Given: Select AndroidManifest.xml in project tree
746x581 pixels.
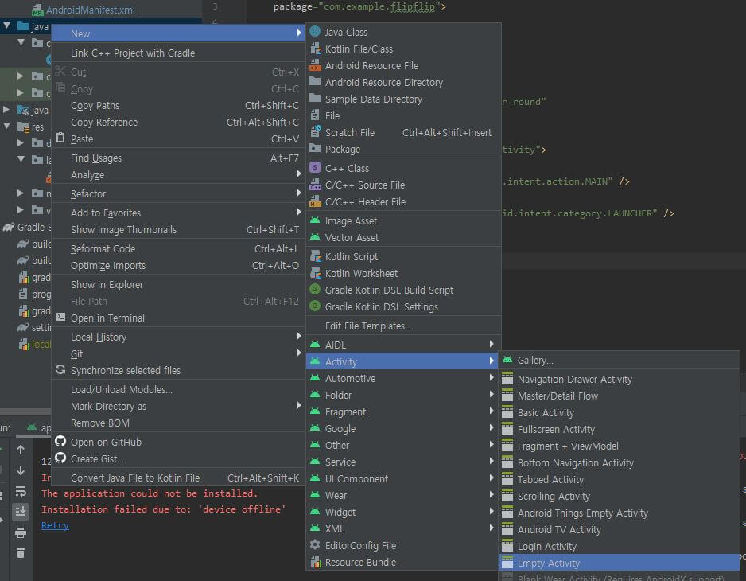Looking at the screenshot, I should tap(90, 10).
